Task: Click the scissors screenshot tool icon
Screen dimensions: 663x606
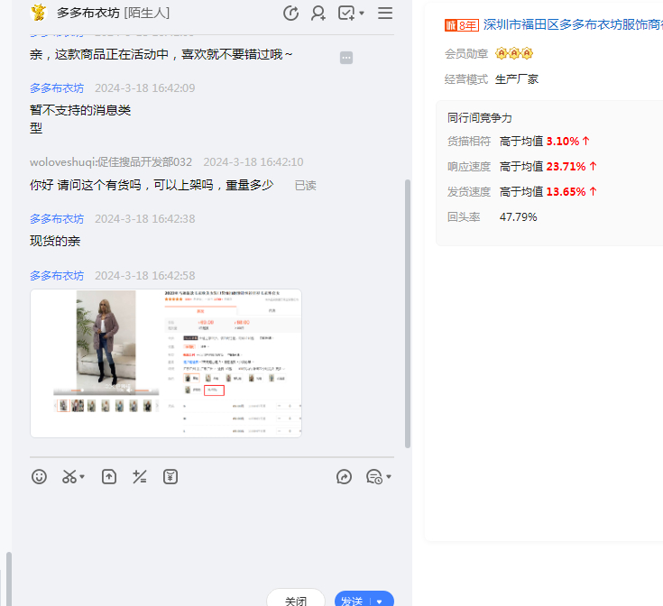Action: (x=69, y=477)
